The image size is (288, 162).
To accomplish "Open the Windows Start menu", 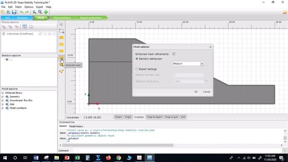I will (5, 158).
